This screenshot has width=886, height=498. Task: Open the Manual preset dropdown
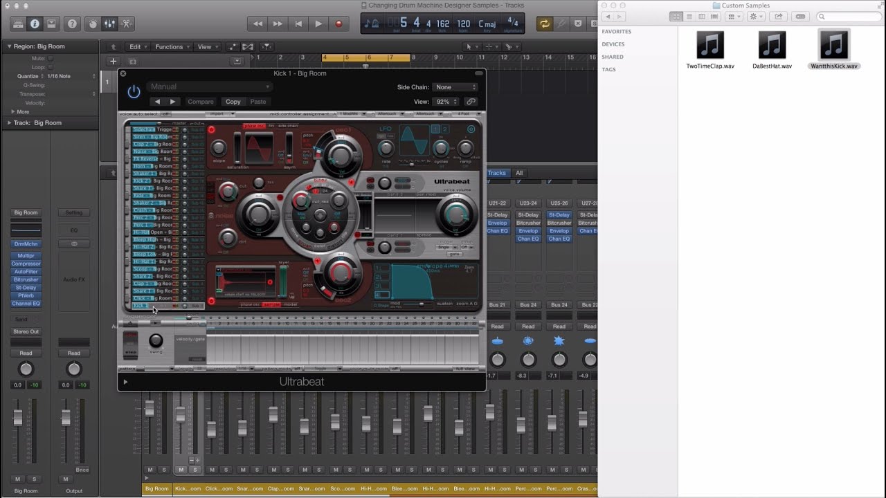tap(208, 86)
